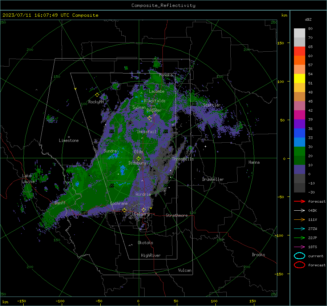Image resolution: width=327 pixels, height=306 pixels.
Task: Click the Strathmore label
Action: 177,215
